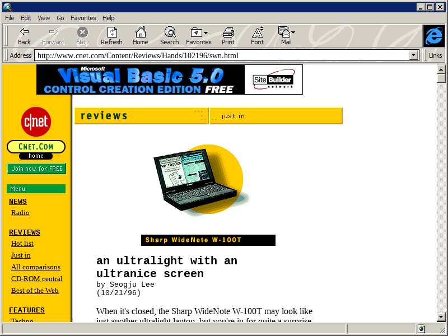The width and height of the screenshot is (448, 336).
Task: Go to Home via toolbar icon
Action: (140, 36)
